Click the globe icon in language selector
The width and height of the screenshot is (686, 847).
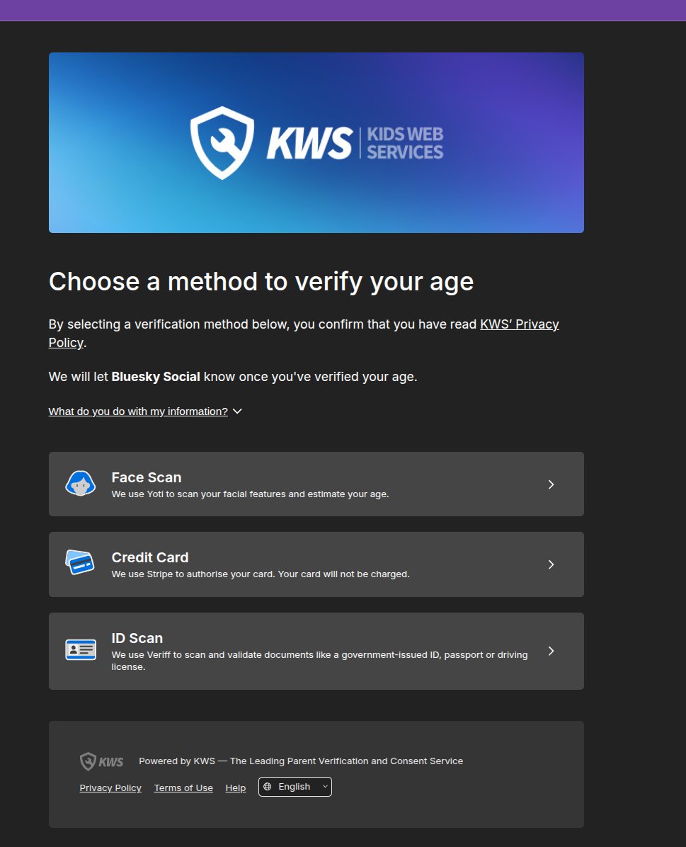pos(268,787)
